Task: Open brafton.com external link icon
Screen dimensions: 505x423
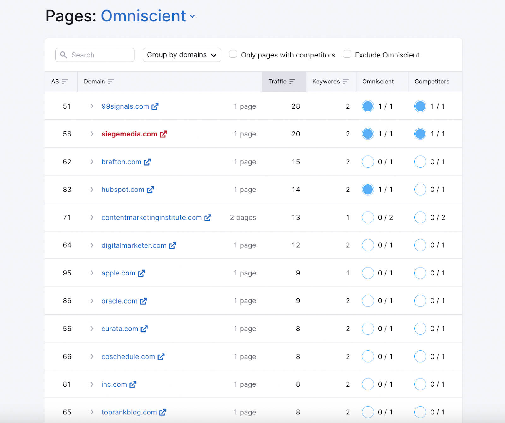Action: click(x=147, y=162)
